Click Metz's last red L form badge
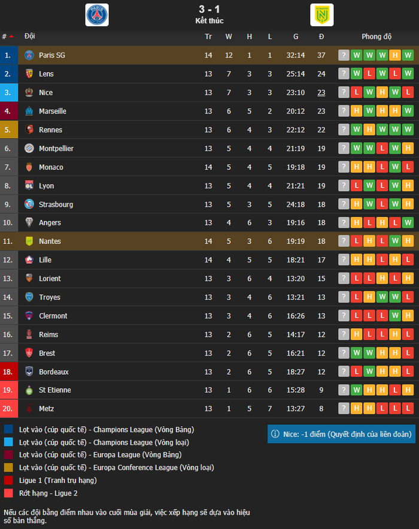 pos(408,408)
